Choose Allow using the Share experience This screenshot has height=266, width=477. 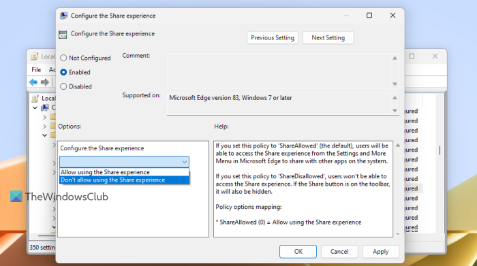[x=124, y=172]
